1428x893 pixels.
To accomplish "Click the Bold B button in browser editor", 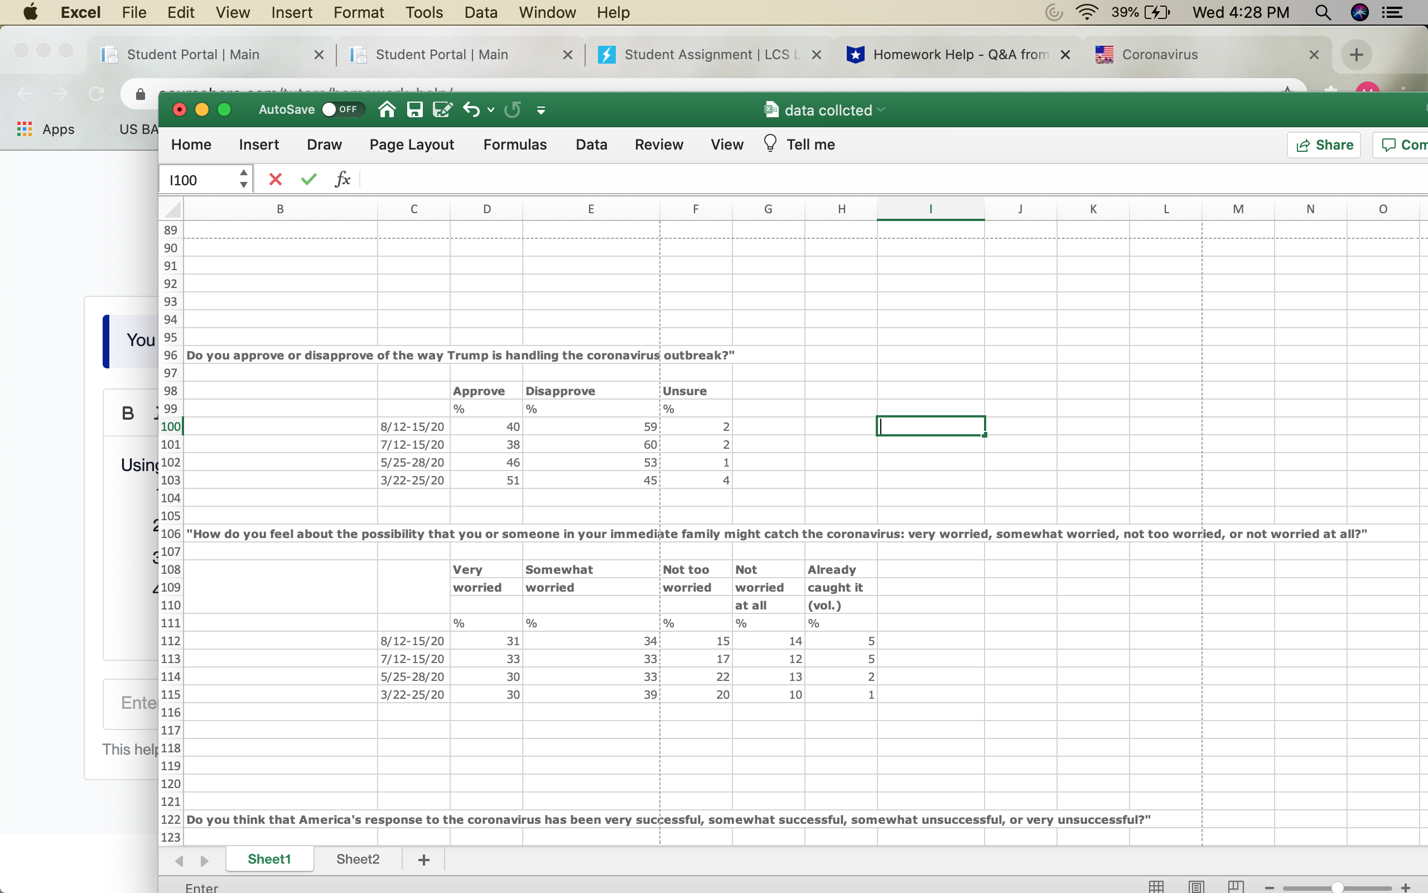I will pos(127,413).
